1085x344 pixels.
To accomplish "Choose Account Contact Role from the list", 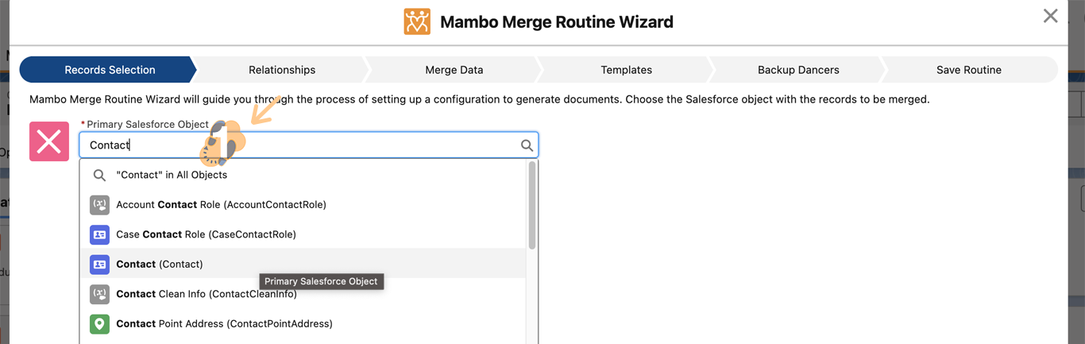I will pos(221,205).
